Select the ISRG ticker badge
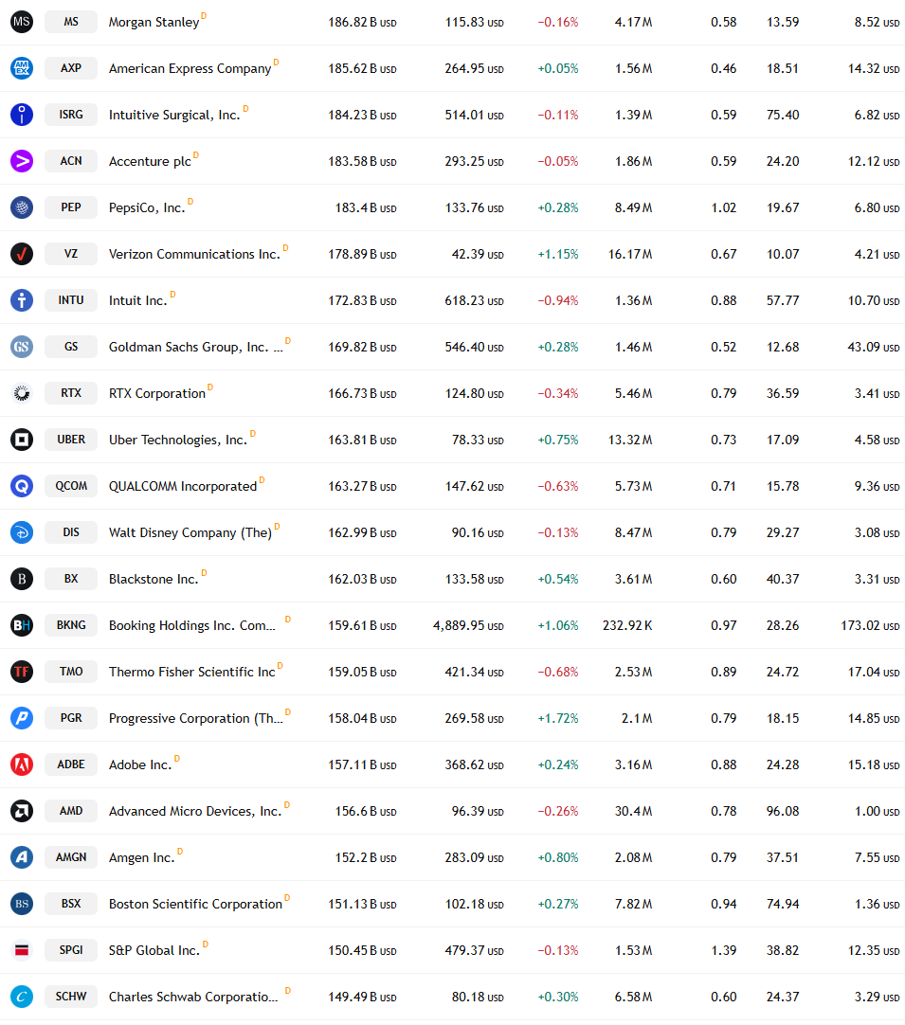Viewport: 905px width, 1025px height. click(71, 115)
